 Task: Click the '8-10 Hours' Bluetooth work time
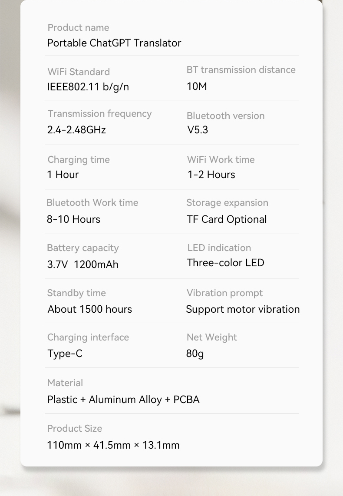point(73,219)
